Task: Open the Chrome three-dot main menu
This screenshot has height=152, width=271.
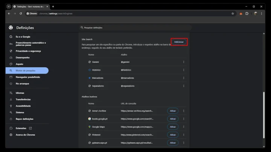Action: (262, 14)
